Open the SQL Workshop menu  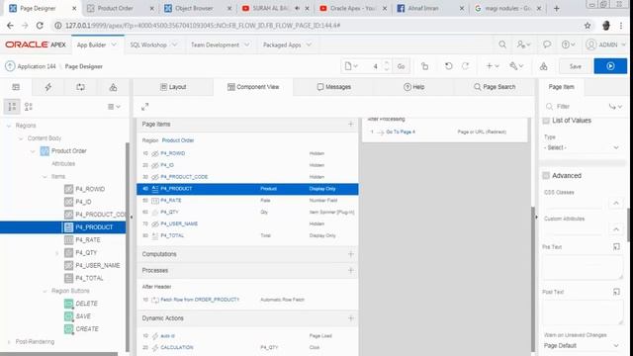(153, 44)
